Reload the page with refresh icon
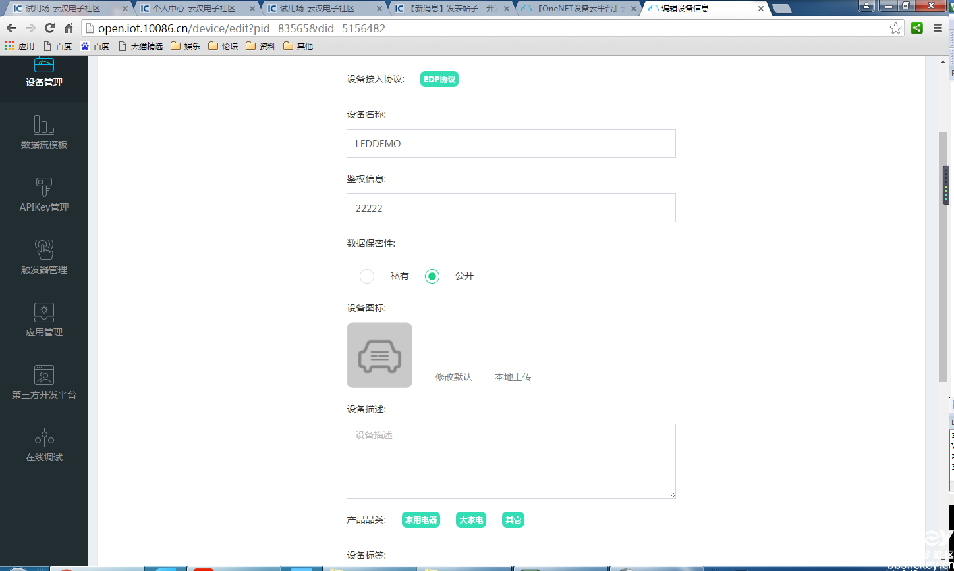The height and width of the screenshot is (571, 954). [49, 28]
